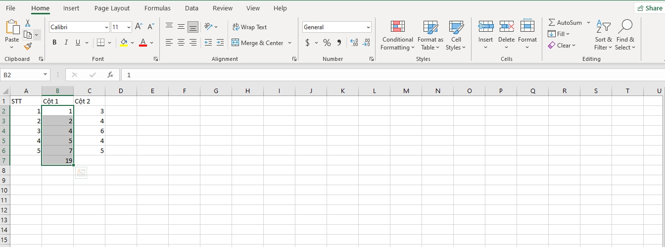
Task: Open the Calibri font name dropdown
Action: (x=107, y=27)
